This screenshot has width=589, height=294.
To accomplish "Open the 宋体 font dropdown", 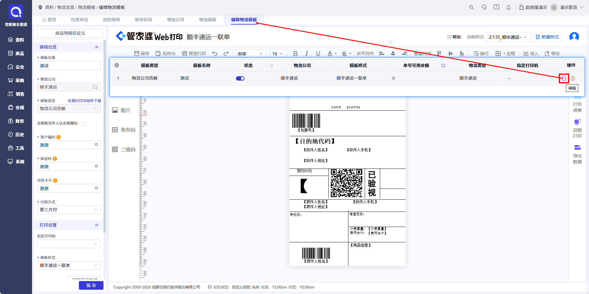I will 251,54.
